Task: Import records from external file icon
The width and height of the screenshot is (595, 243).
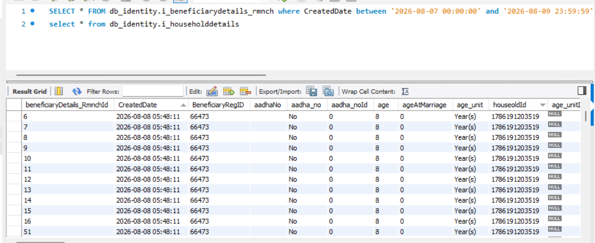Action: (328, 91)
